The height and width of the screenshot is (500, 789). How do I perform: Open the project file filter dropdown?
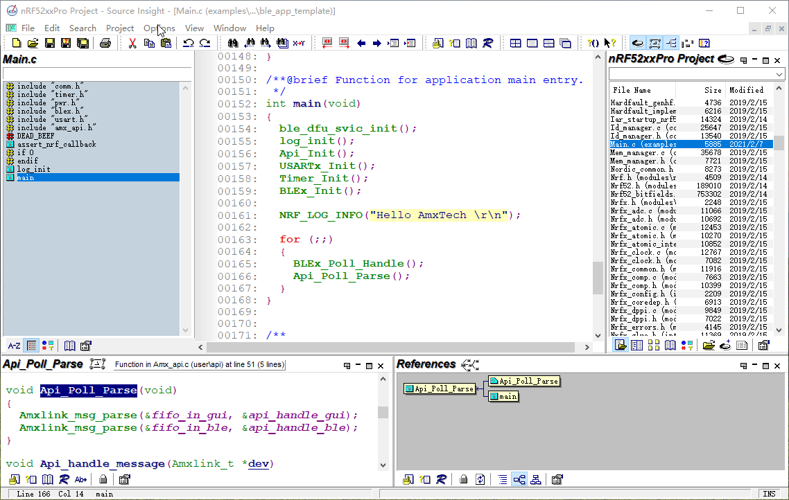pos(779,74)
